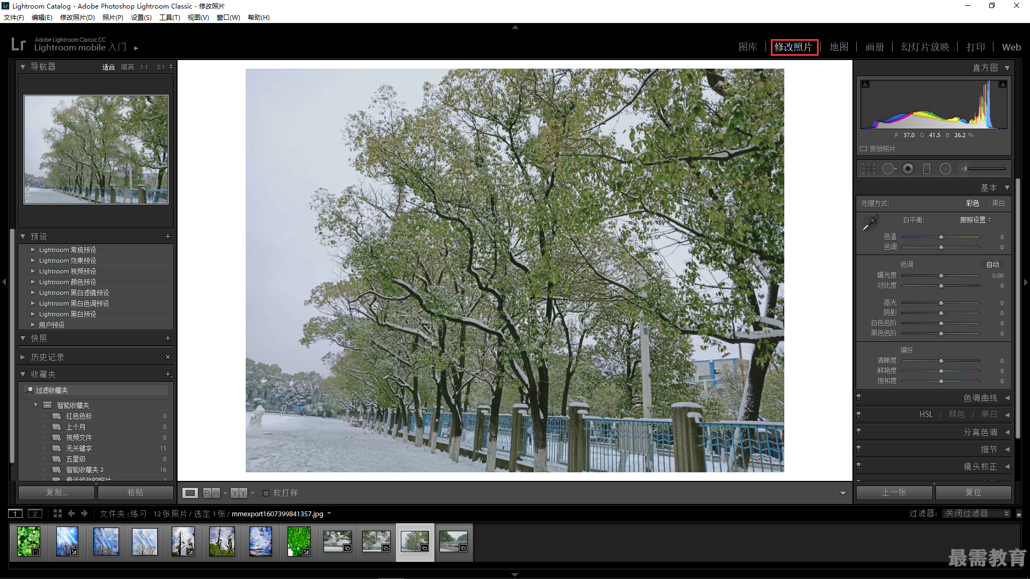Screen dimensions: 1030x579
Task: Switch to the 幻灯片放映 module
Action: (x=925, y=47)
